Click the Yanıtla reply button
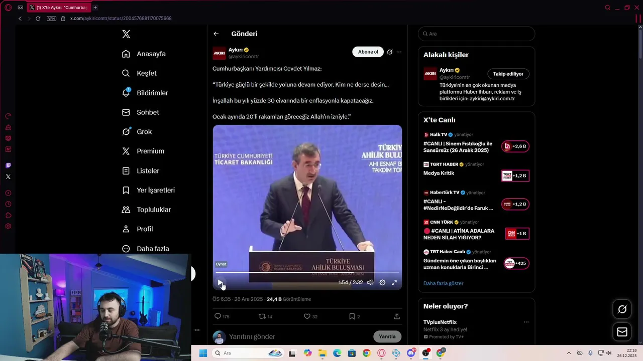Image resolution: width=643 pixels, height=361 pixels. (x=387, y=336)
